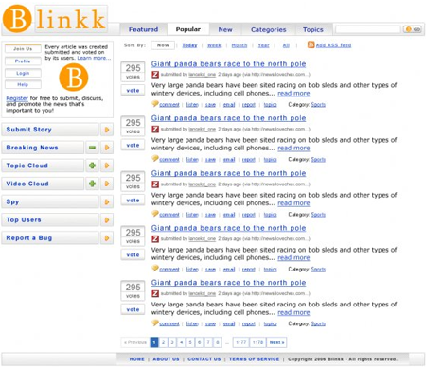Open the Top Users panel header
The width and height of the screenshot is (426, 367).
point(50,219)
